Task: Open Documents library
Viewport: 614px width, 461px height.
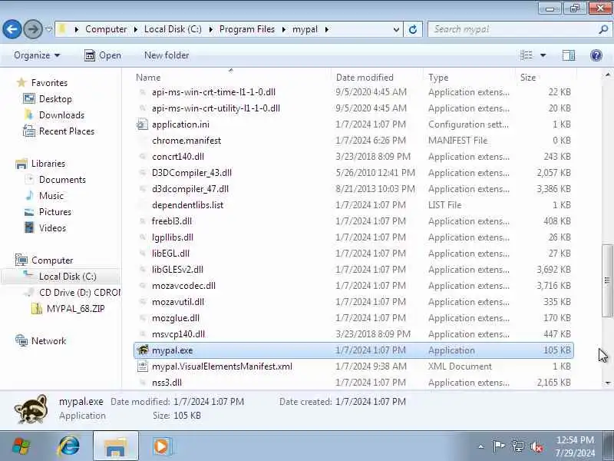Action: [62, 180]
